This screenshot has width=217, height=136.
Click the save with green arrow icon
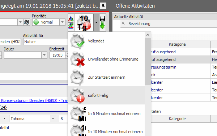coord(102,22)
